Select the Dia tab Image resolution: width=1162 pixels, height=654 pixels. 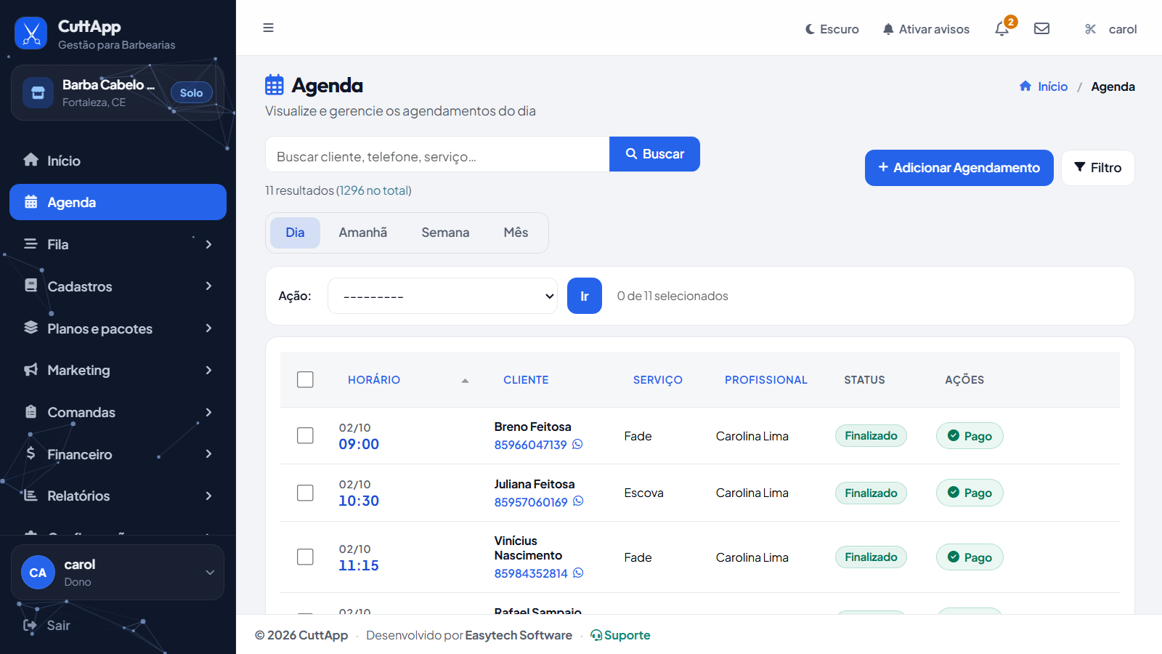click(295, 233)
